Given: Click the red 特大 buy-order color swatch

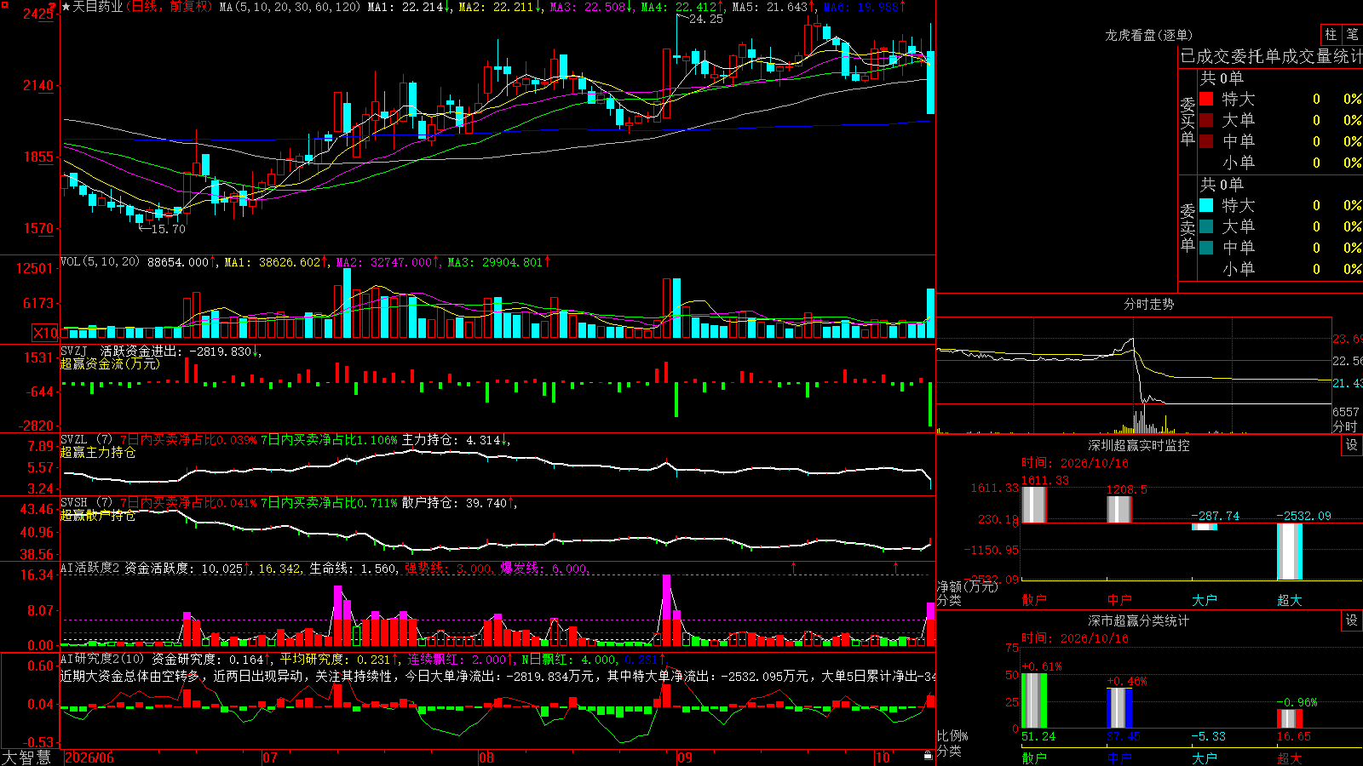Looking at the screenshot, I should [x=1206, y=99].
